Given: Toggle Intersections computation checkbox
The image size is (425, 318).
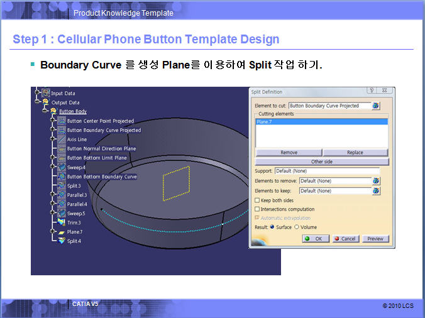Looking at the screenshot, I should 257,209.
